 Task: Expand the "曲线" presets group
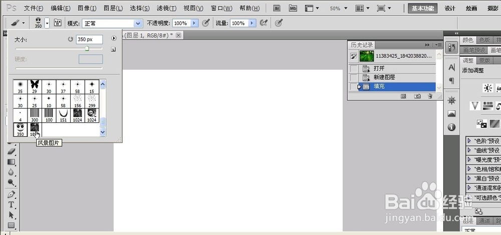click(x=469, y=150)
